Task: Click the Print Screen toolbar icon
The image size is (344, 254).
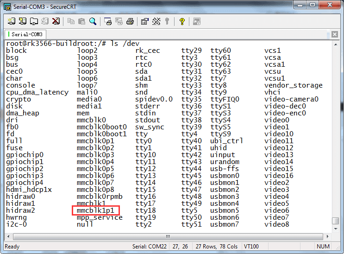Action: tap(108, 21)
